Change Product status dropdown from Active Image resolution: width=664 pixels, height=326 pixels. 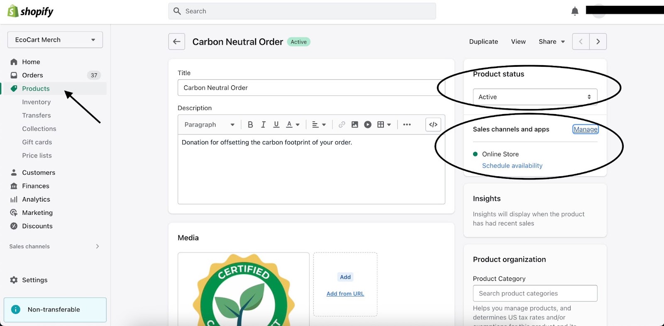pos(535,97)
